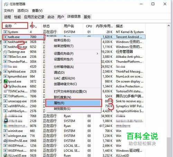The width and height of the screenshot is (173, 157).
Task: Click the unsecapp.exe process icon
Action: [x=5, y=101]
